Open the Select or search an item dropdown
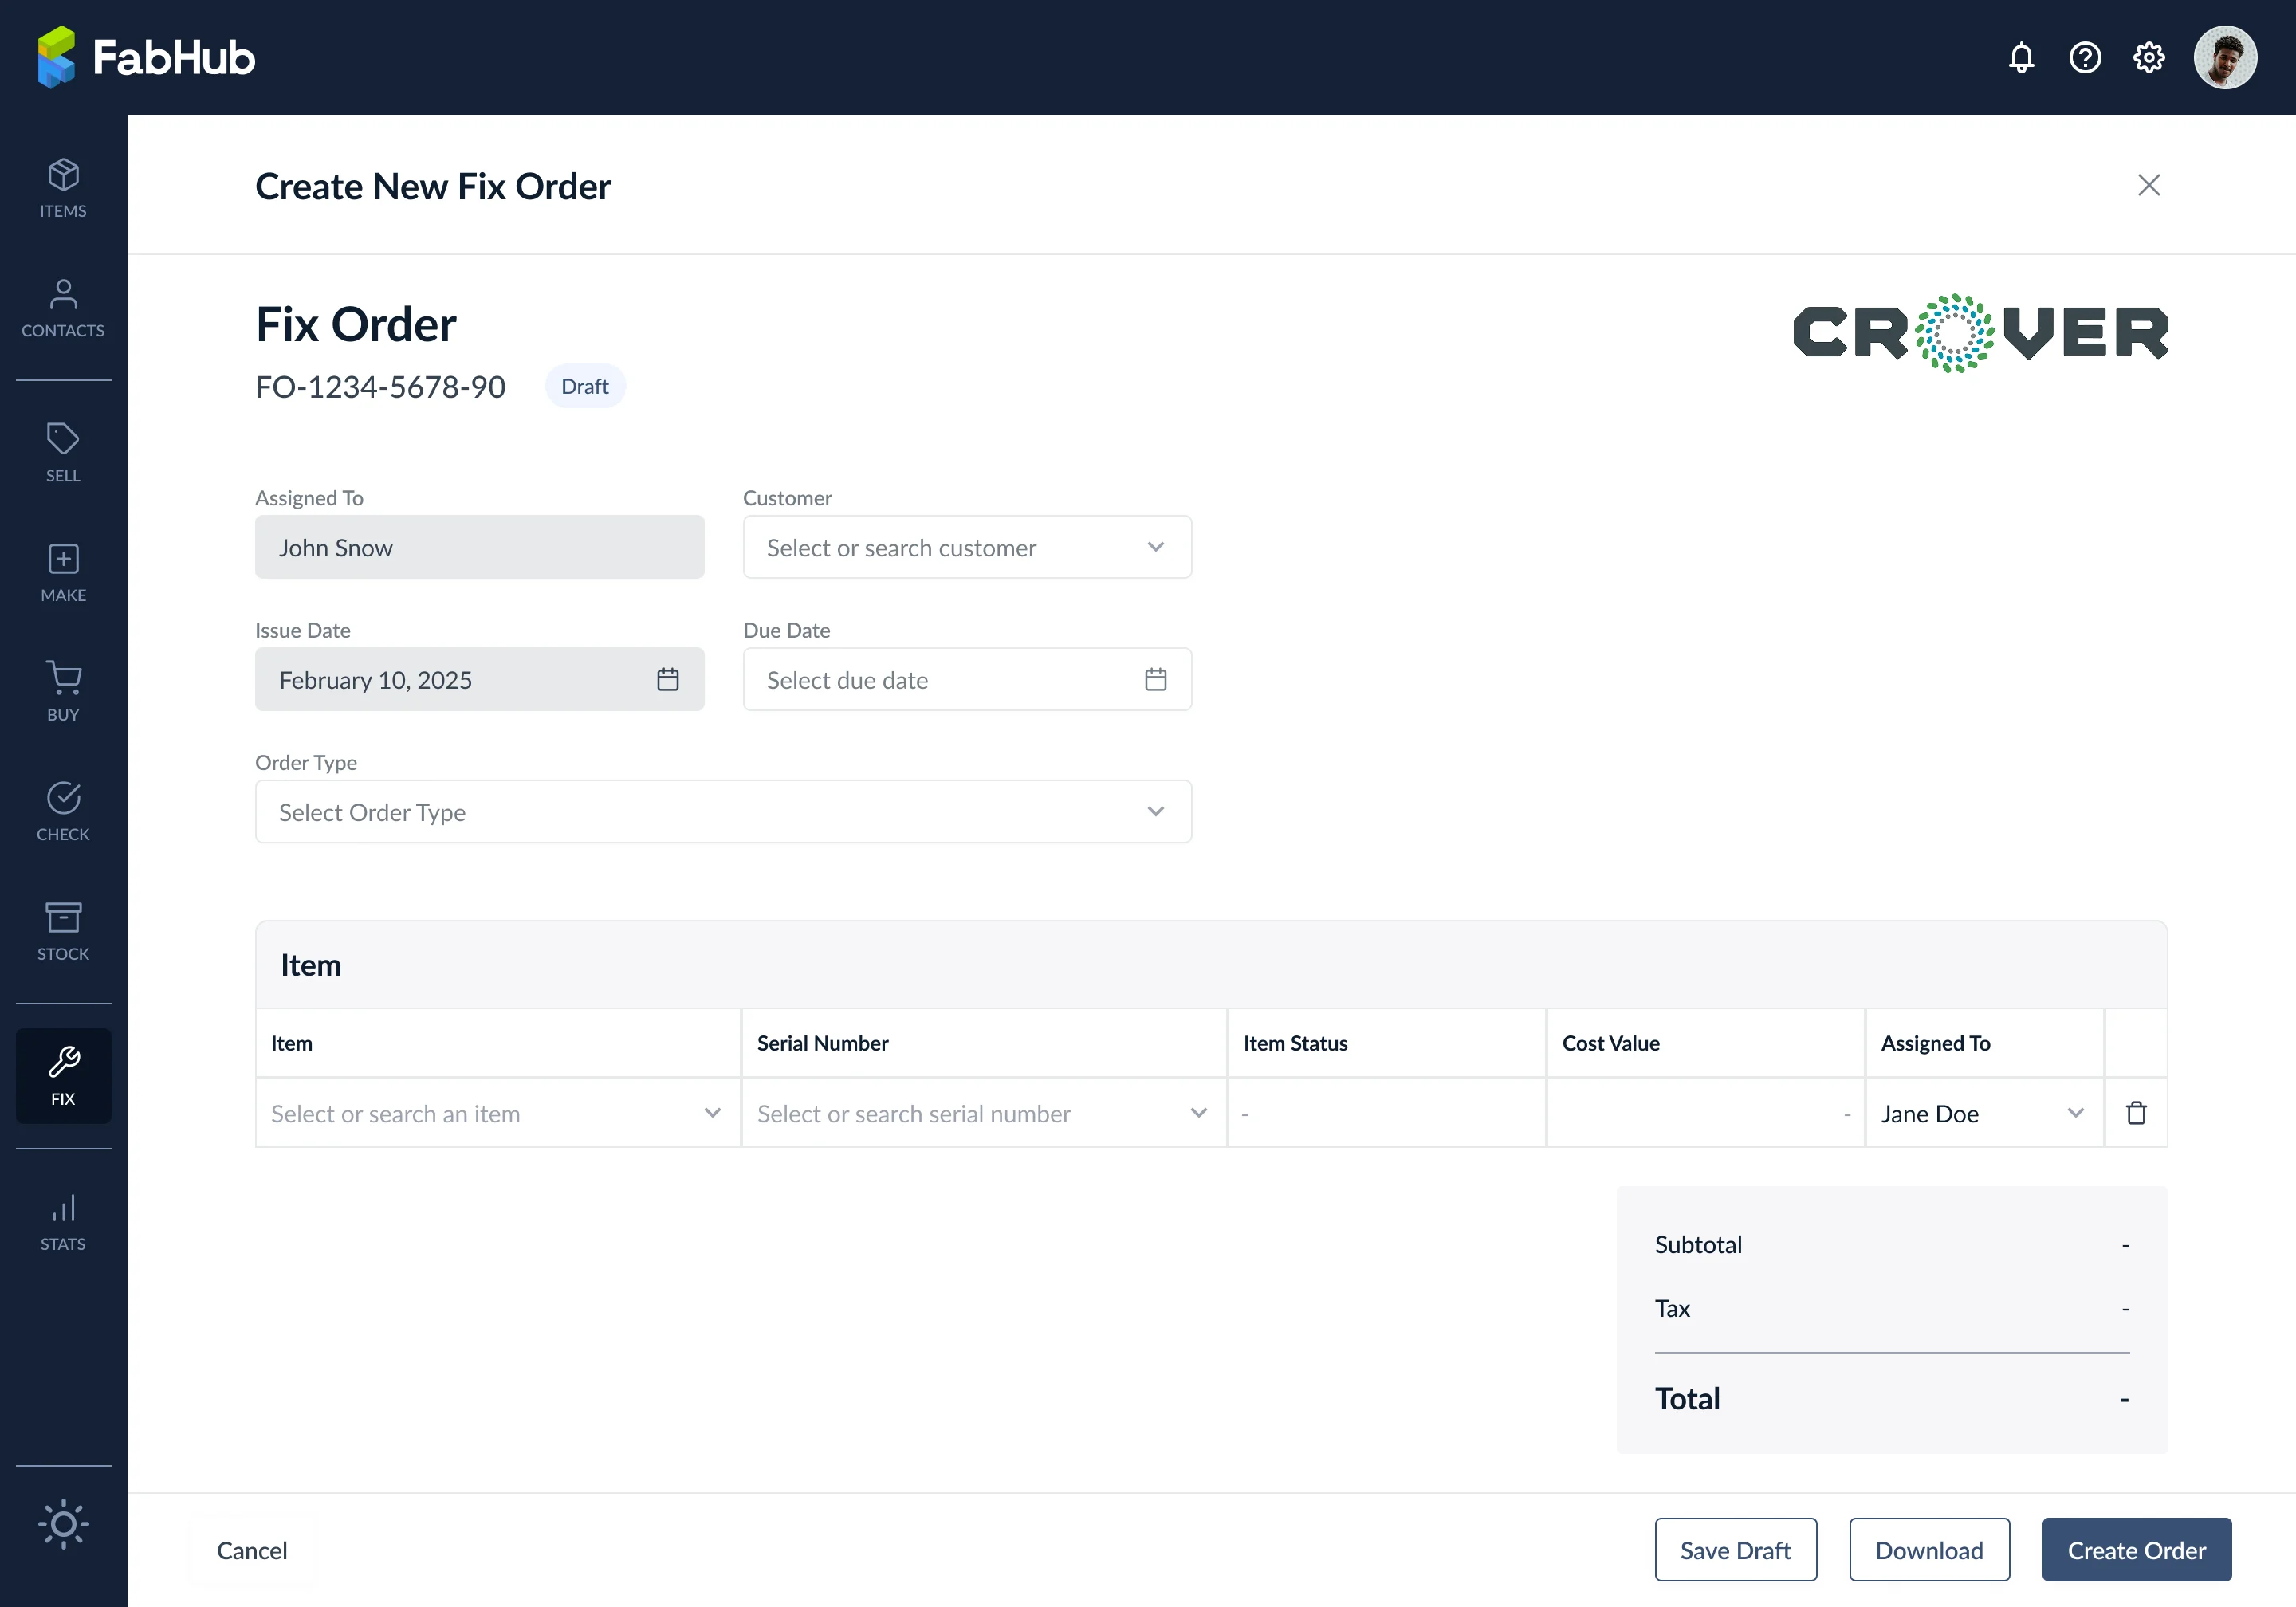The image size is (2296, 1607). click(498, 1113)
